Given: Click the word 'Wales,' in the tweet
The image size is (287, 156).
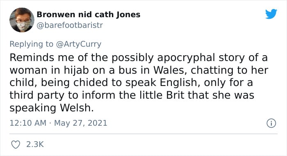Looking at the screenshot, I should click(x=170, y=70).
